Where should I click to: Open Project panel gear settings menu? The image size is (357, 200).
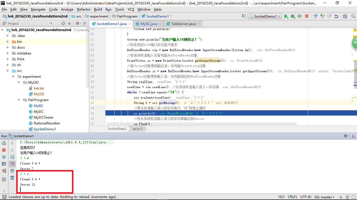click(x=78, y=24)
